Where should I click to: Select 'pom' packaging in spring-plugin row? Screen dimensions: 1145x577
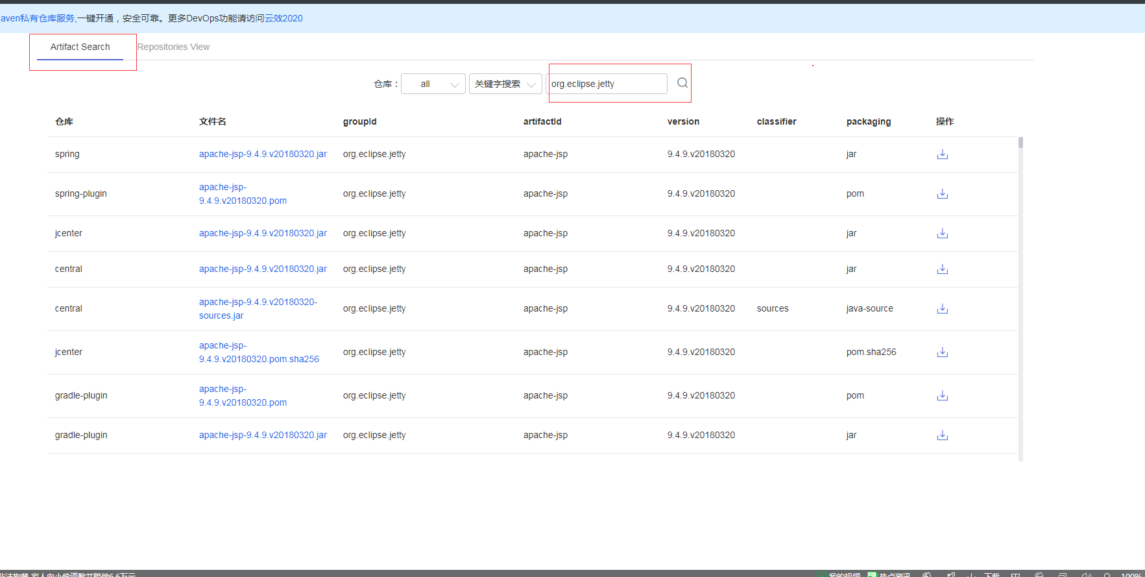(855, 193)
